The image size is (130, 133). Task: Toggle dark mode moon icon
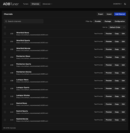(x=125, y=4)
